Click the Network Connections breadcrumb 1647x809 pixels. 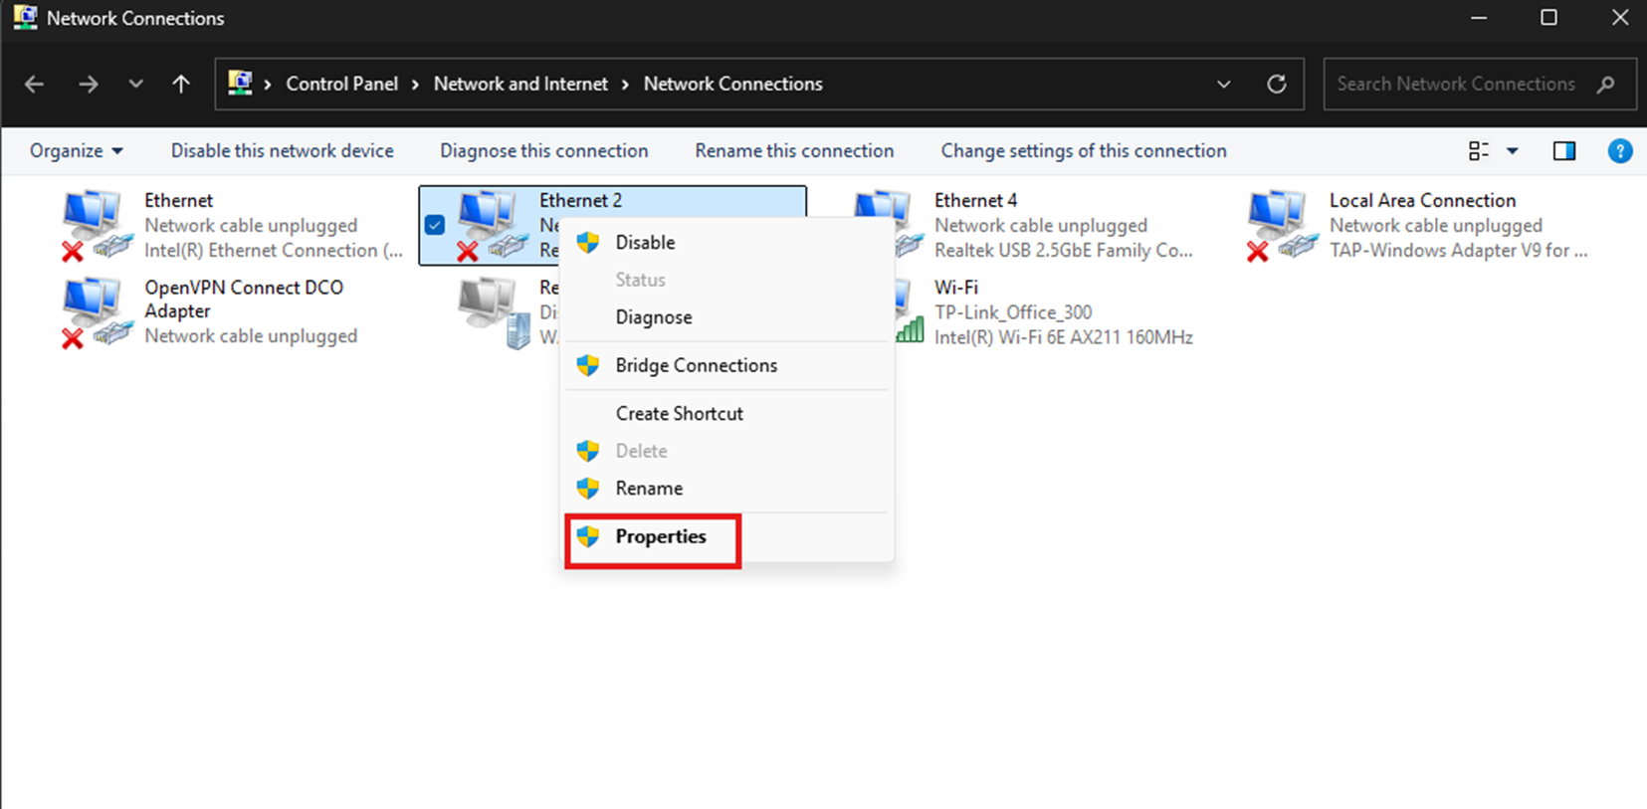[732, 84]
